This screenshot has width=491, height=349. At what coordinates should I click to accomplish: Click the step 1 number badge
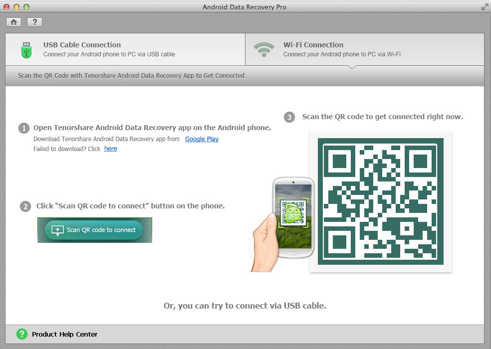pyautogui.click(x=23, y=128)
